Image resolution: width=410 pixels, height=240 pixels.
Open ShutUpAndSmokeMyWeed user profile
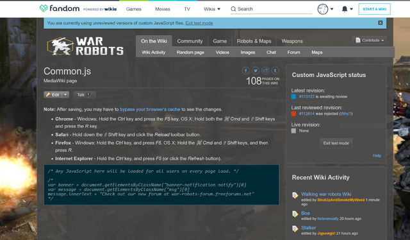coord(341,200)
